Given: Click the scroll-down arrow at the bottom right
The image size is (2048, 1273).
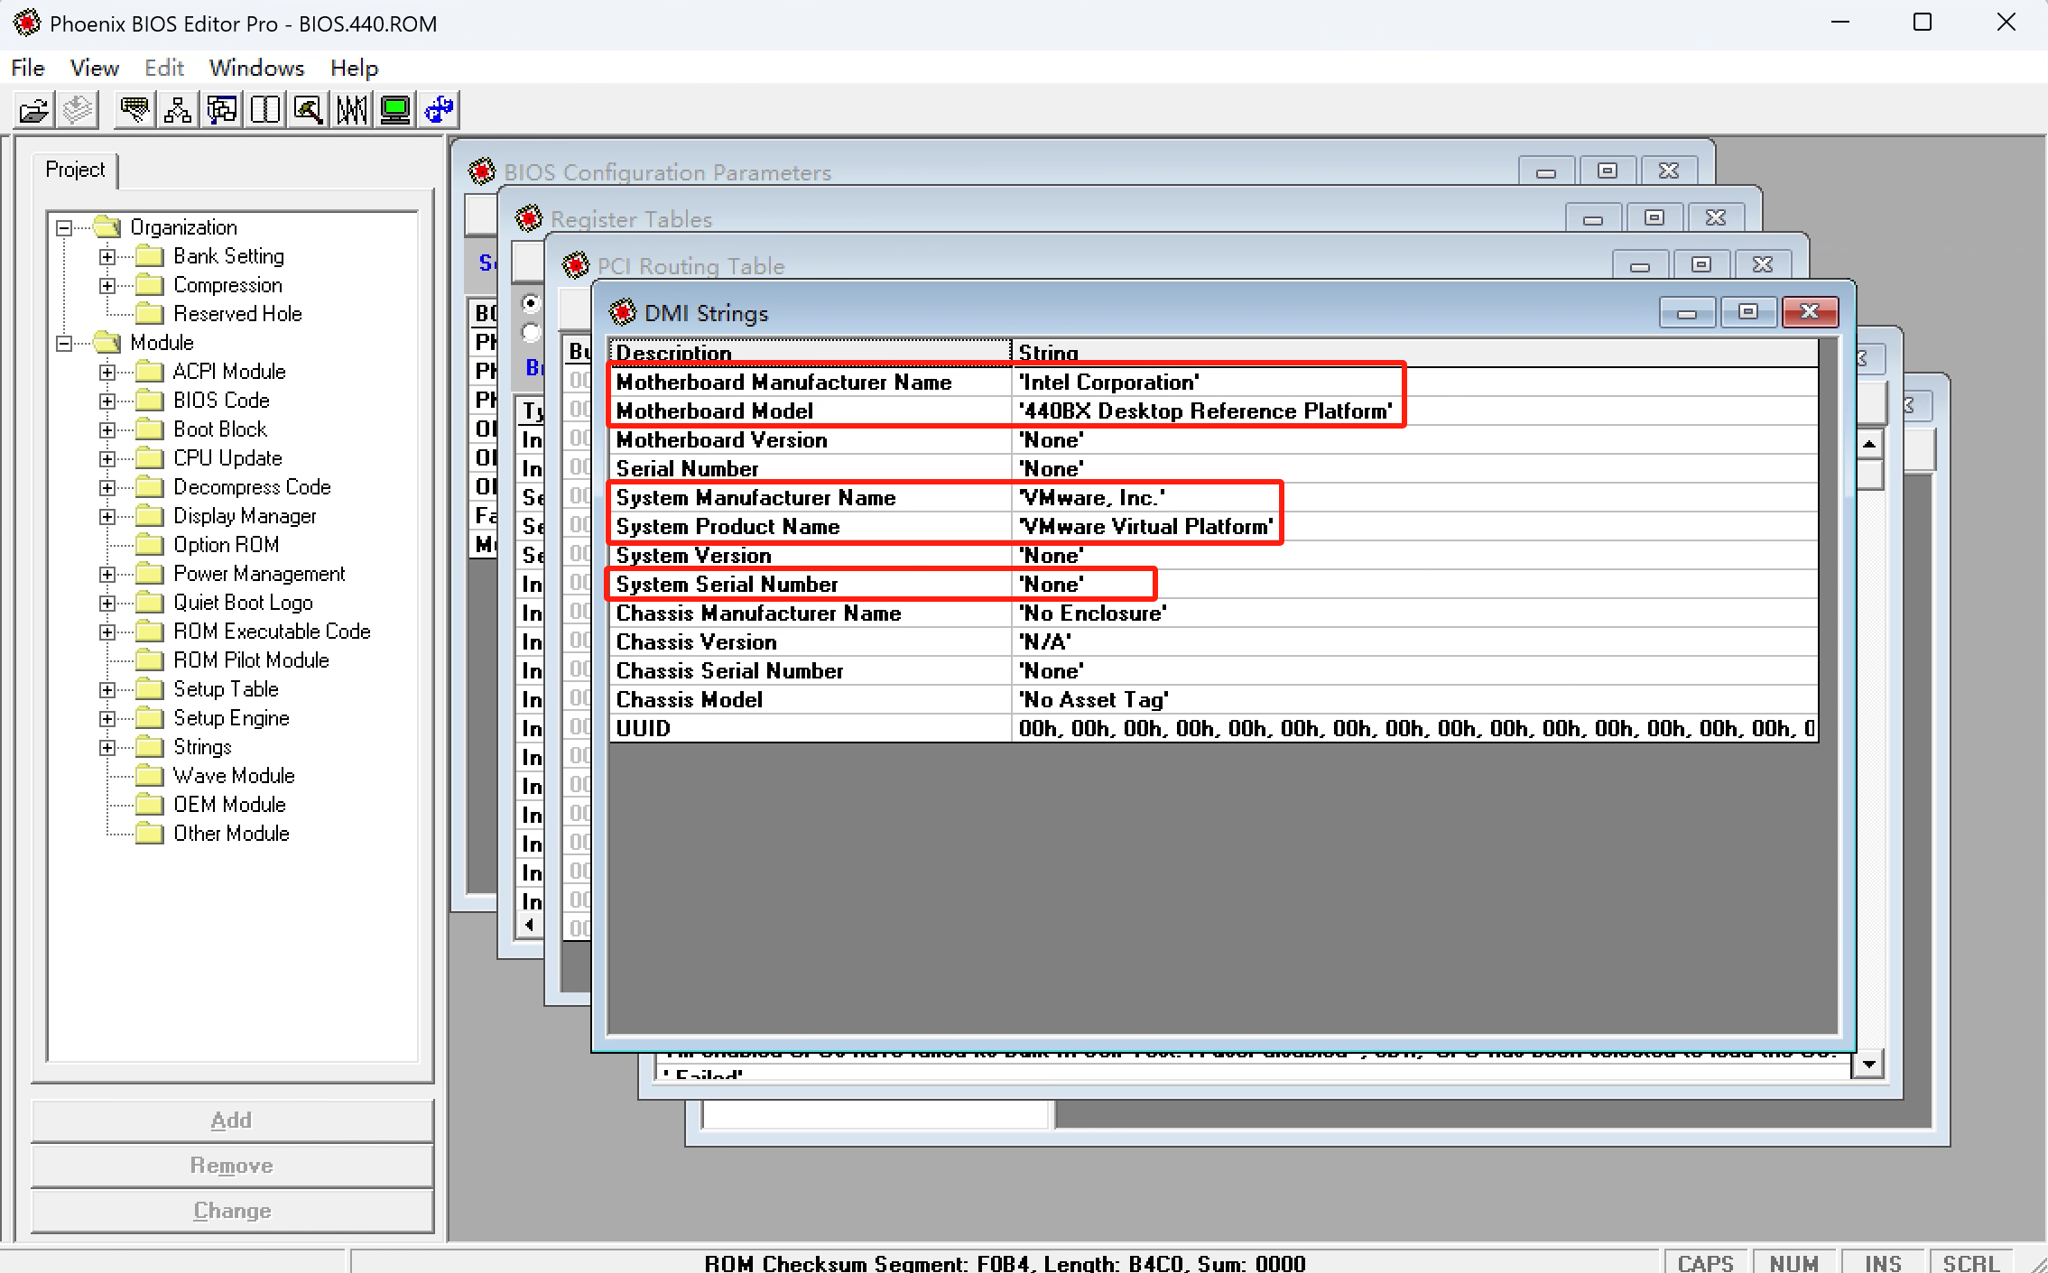Looking at the screenshot, I should tap(1868, 1064).
